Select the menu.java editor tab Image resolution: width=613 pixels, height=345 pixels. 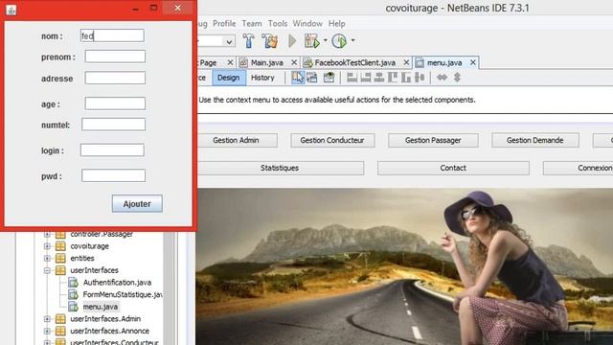click(444, 62)
